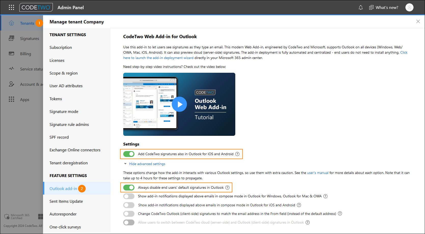Screen dimensions: 425x234
Task: Toggle always disabling users' default Outlook signatures
Action: [129, 187]
